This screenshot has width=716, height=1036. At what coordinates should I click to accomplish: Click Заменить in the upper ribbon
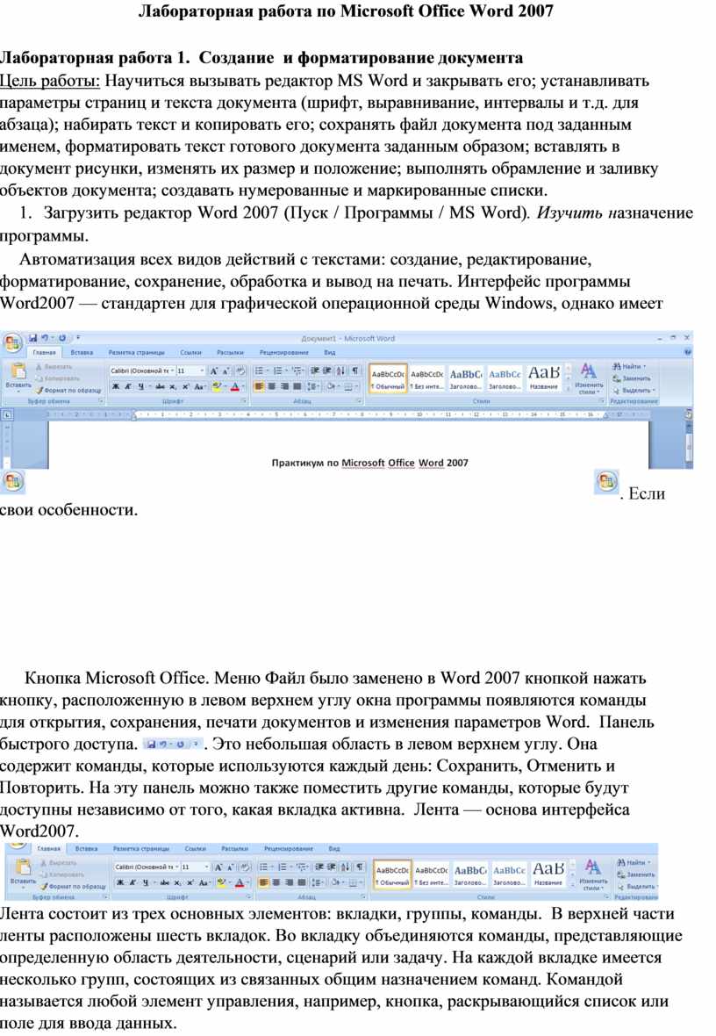tap(631, 378)
